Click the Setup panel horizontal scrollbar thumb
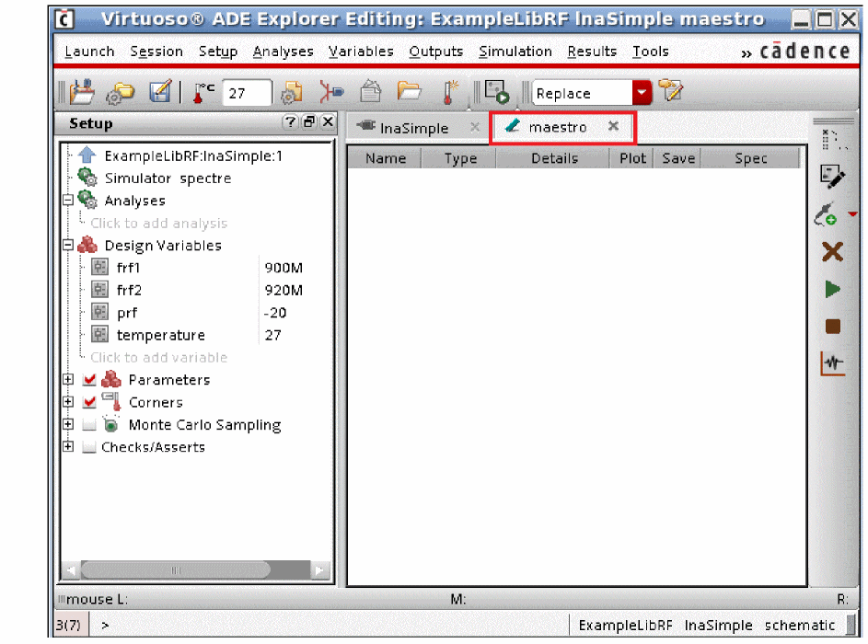Viewport: 868px width, 644px height. 176,569
